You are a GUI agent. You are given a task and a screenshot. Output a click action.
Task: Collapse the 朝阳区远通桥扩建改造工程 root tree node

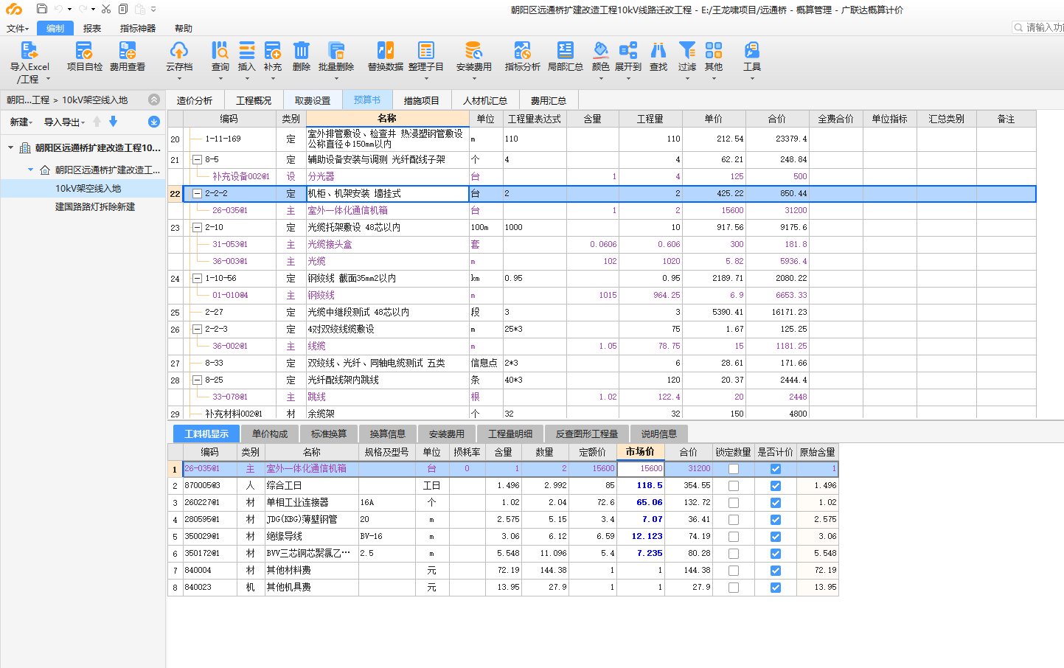pos(10,148)
